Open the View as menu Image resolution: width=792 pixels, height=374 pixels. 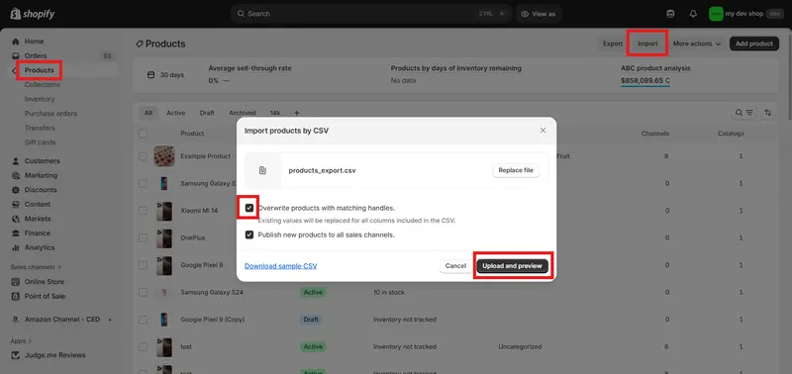pos(539,14)
